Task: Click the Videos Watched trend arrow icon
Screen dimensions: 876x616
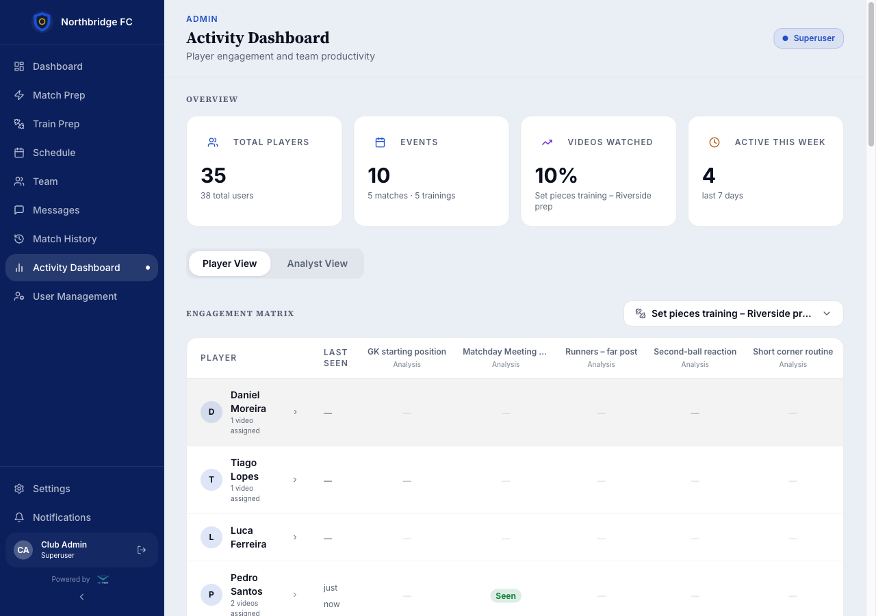Action: tap(547, 142)
